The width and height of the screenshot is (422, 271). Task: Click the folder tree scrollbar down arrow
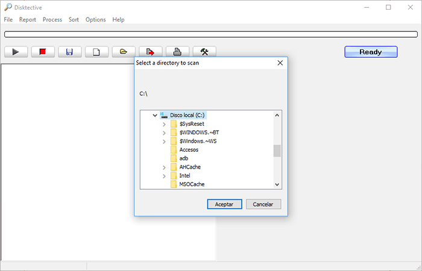point(277,184)
